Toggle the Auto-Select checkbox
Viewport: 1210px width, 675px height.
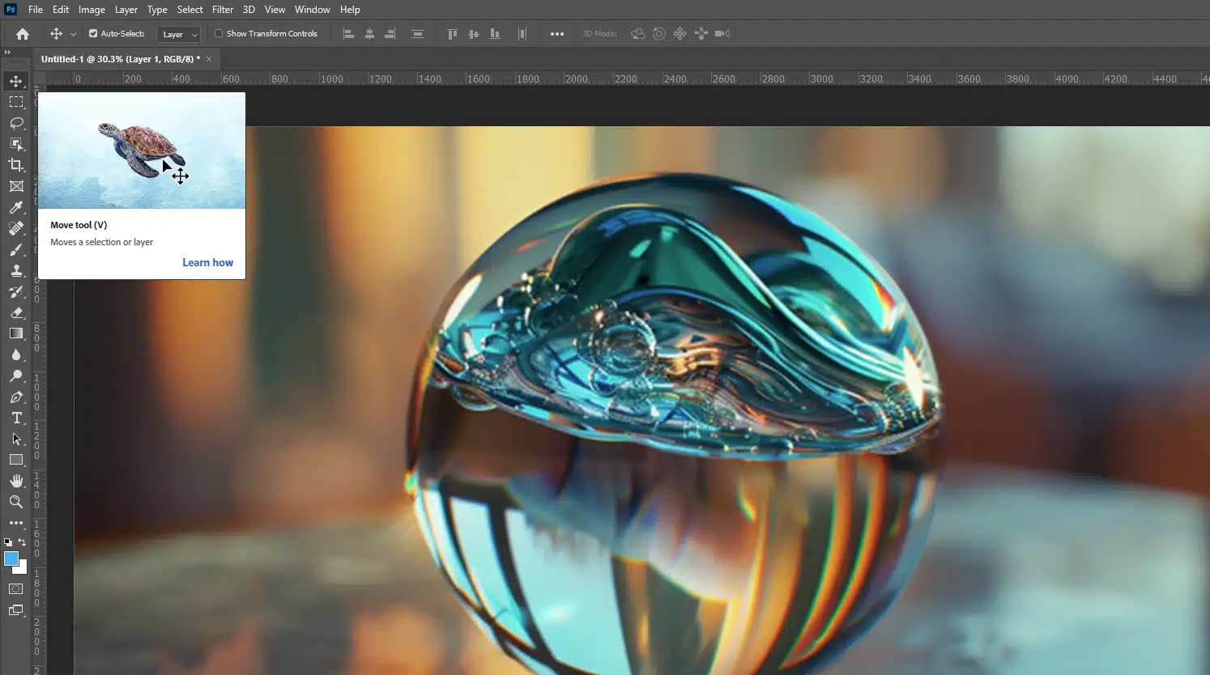tap(95, 33)
